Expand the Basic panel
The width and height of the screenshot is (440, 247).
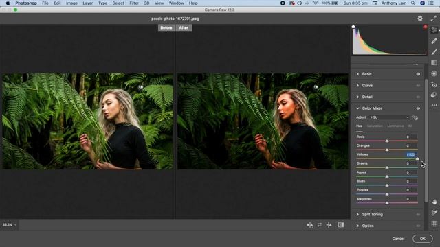357,74
